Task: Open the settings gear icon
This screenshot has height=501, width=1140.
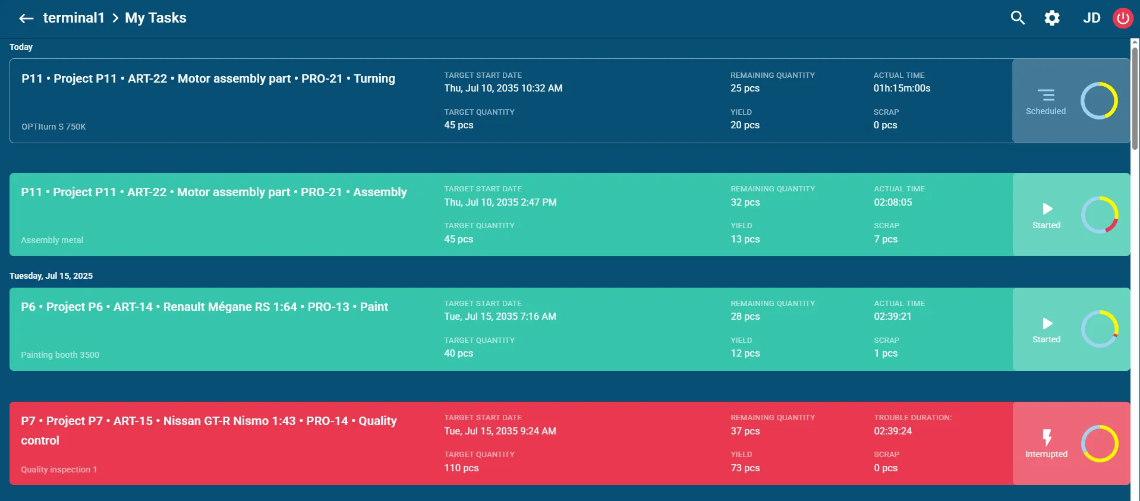Action: click(x=1052, y=18)
